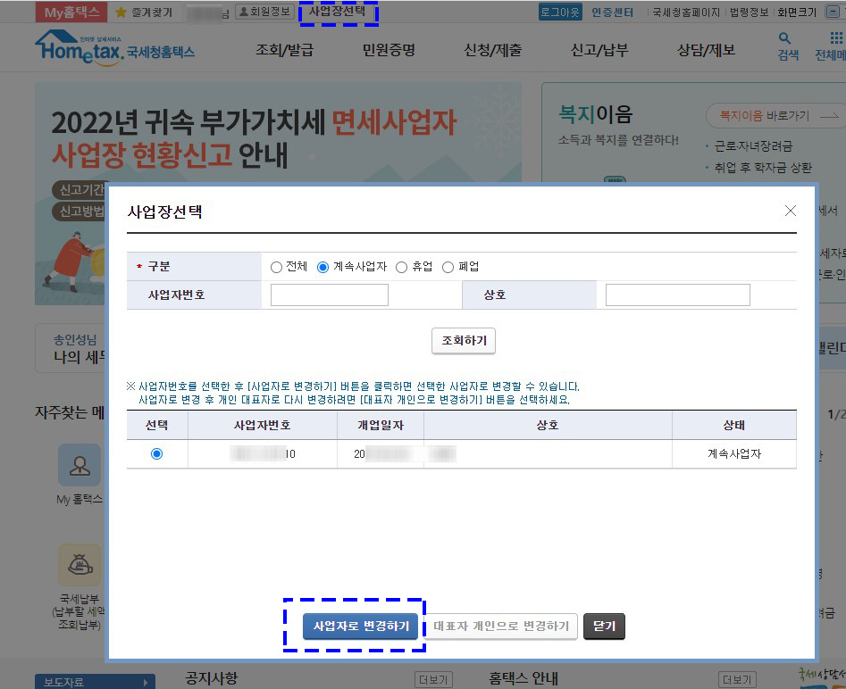The image size is (846, 689).
Task: Click the 닫기 button
Action: tap(604, 627)
